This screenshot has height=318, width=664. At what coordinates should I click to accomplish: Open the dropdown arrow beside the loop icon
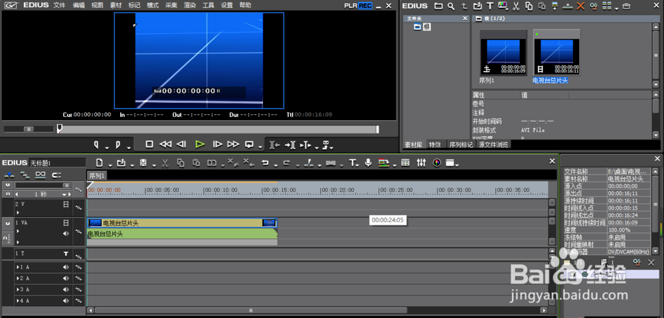[x=260, y=147]
